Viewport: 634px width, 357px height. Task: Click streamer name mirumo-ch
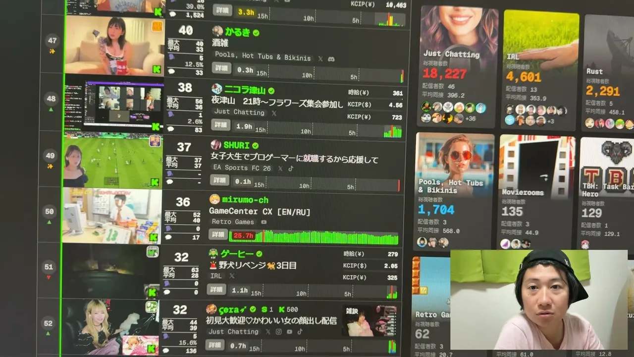pyautogui.click(x=245, y=200)
